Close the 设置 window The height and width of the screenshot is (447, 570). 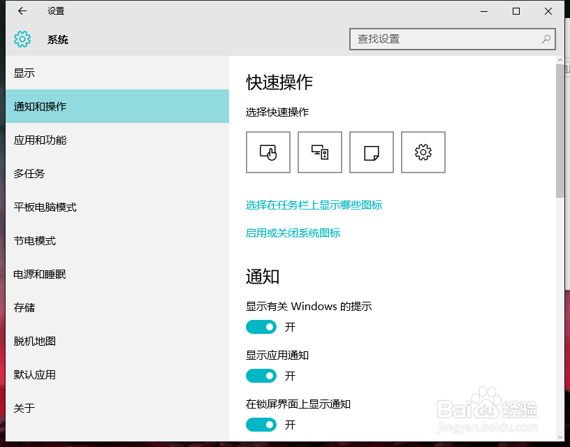pos(548,11)
